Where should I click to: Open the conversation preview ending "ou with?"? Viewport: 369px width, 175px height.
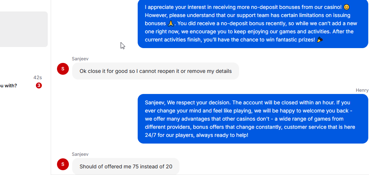9,85
